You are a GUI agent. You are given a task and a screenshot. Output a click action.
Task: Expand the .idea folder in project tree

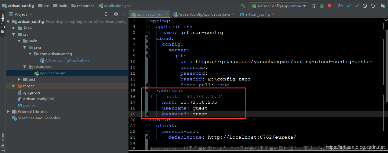14,28
